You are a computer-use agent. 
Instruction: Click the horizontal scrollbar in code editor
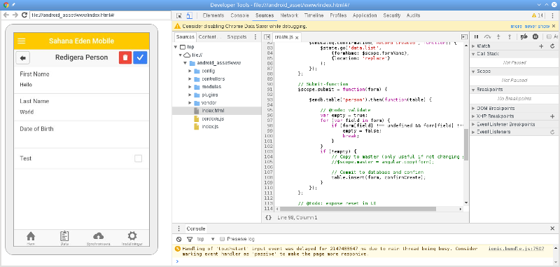pos(358,209)
